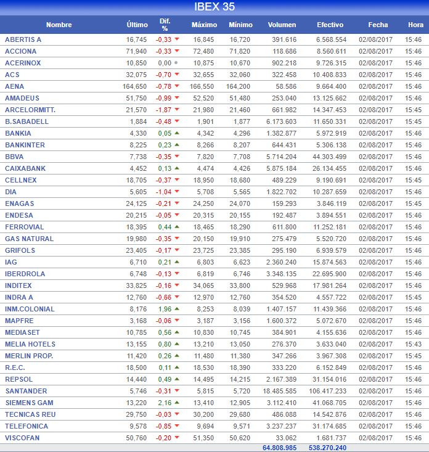Click the IBEX 35 table title

click(x=214, y=7)
